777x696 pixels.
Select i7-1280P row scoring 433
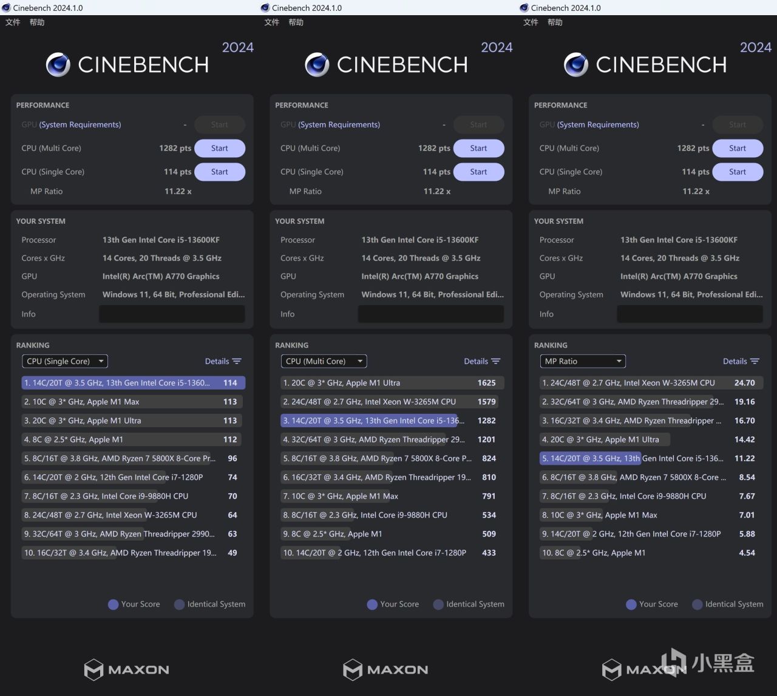[x=392, y=553]
